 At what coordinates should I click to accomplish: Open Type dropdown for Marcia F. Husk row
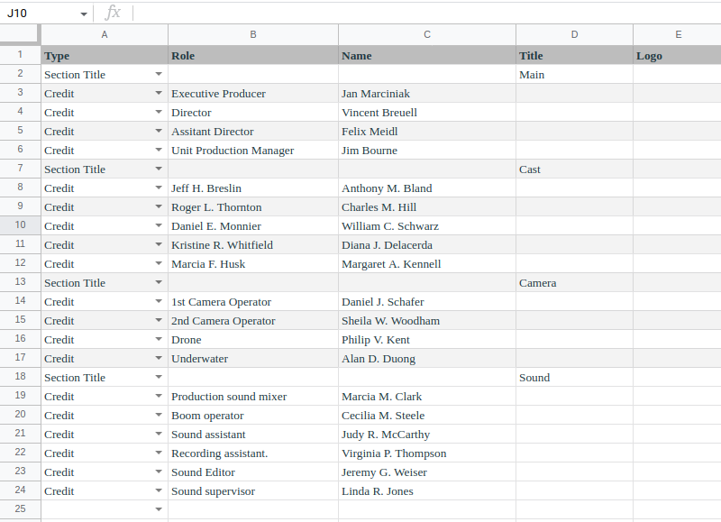(x=159, y=263)
